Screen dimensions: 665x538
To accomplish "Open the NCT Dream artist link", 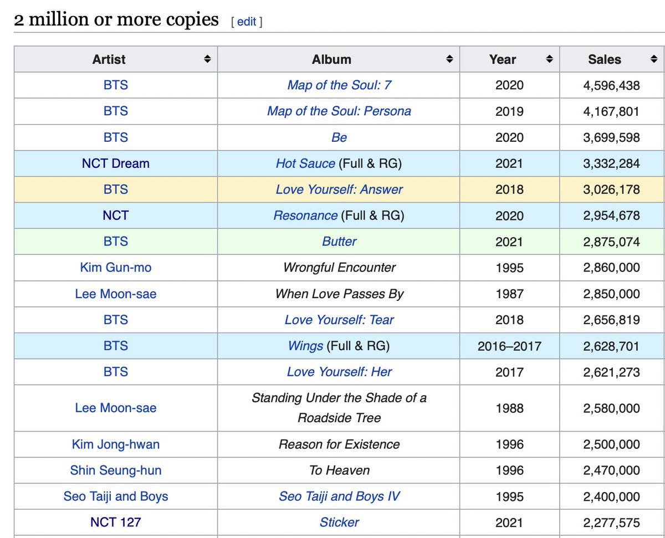I will (116, 163).
